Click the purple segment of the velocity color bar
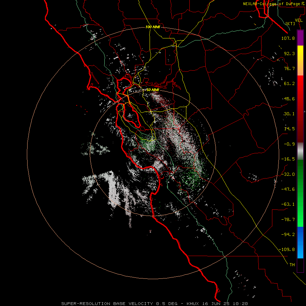 [300, 38]
